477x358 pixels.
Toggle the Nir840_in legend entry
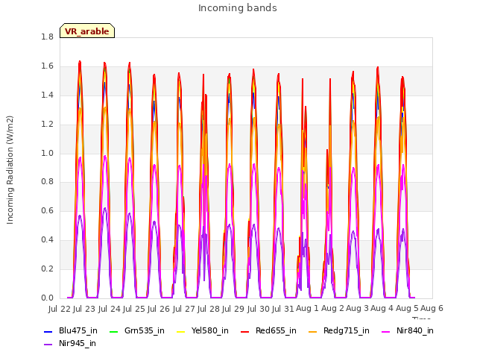pyautogui.click(x=408, y=330)
